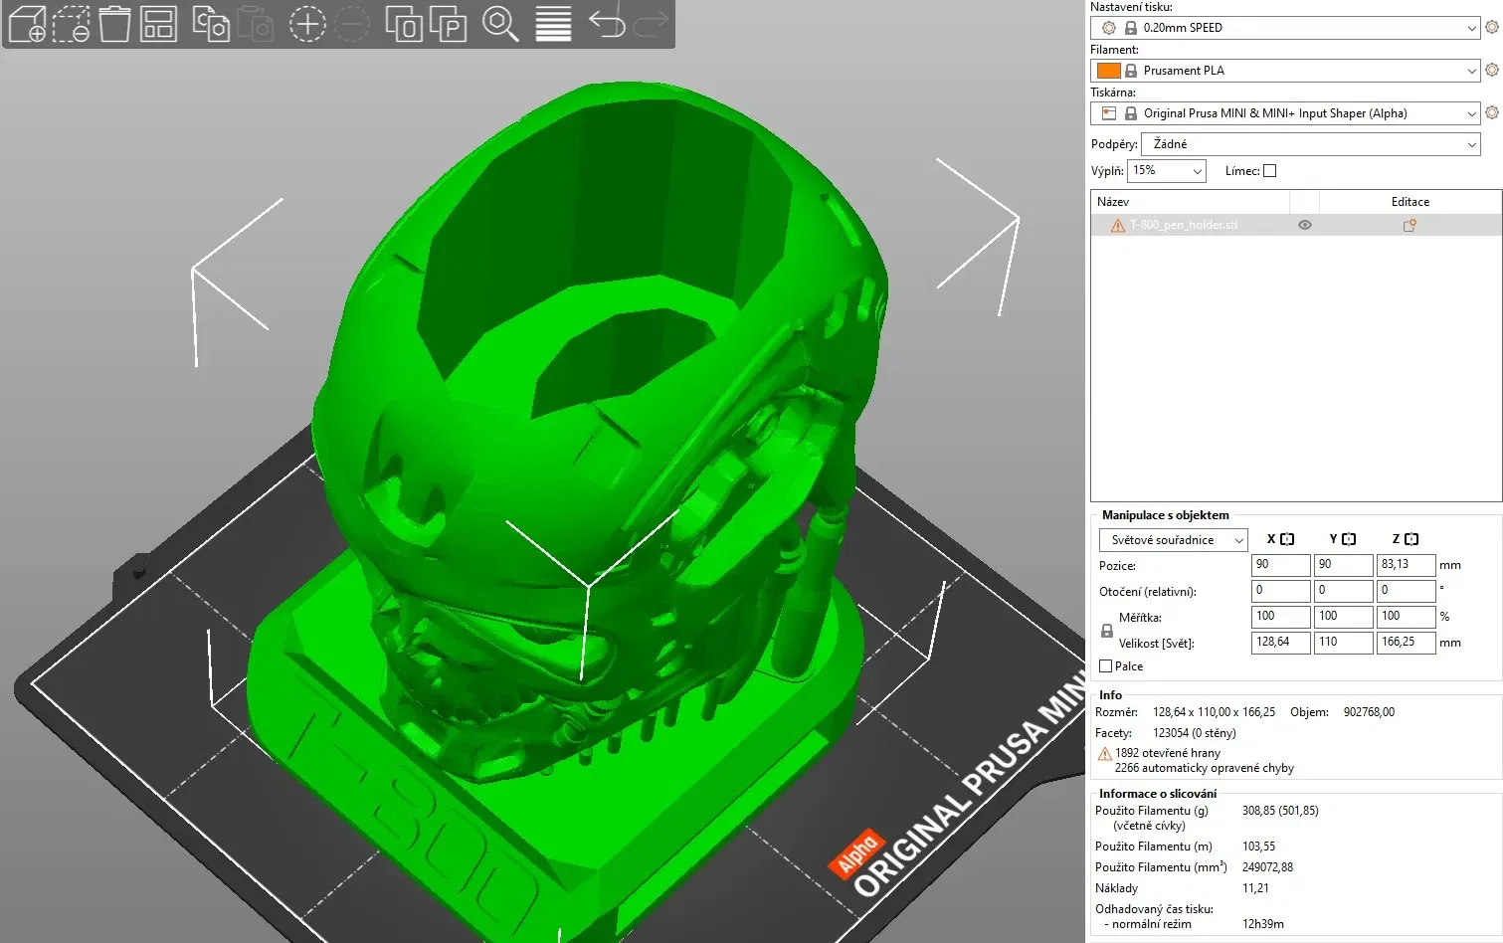The width and height of the screenshot is (1503, 943).
Task: Click the Objem volume value 902768,00
Action: click(x=1369, y=712)
